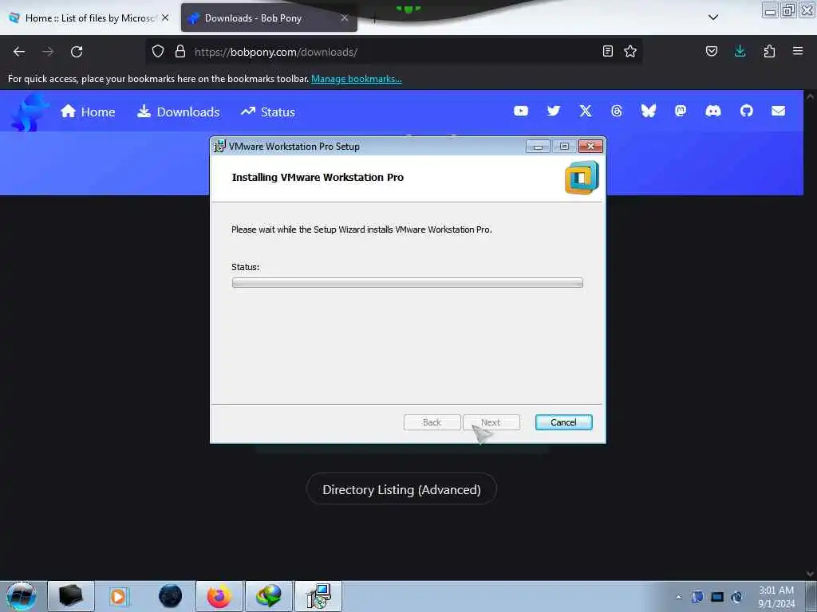Open the Windows Start orb
This screenshot has width=817, height=612.
pyautogui.click(x=22, y=596)
